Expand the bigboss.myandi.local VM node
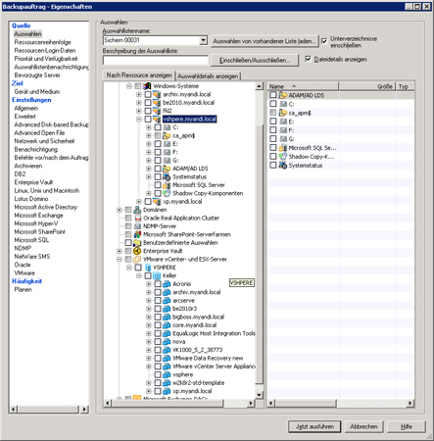 pos(149,317)
